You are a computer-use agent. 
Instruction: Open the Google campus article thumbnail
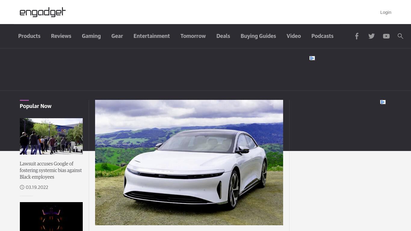pyautogui.click(x=51, y=136)
